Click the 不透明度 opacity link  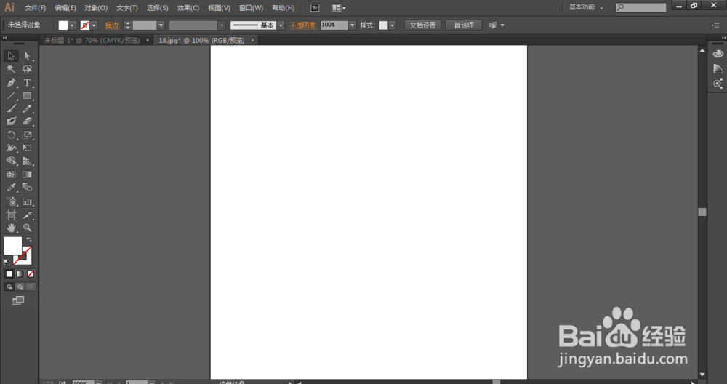302,25
